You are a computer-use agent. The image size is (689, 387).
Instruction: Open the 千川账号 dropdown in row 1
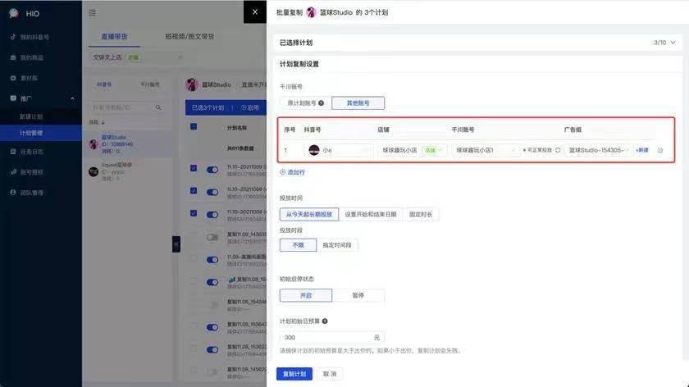[x=485, y=150]
